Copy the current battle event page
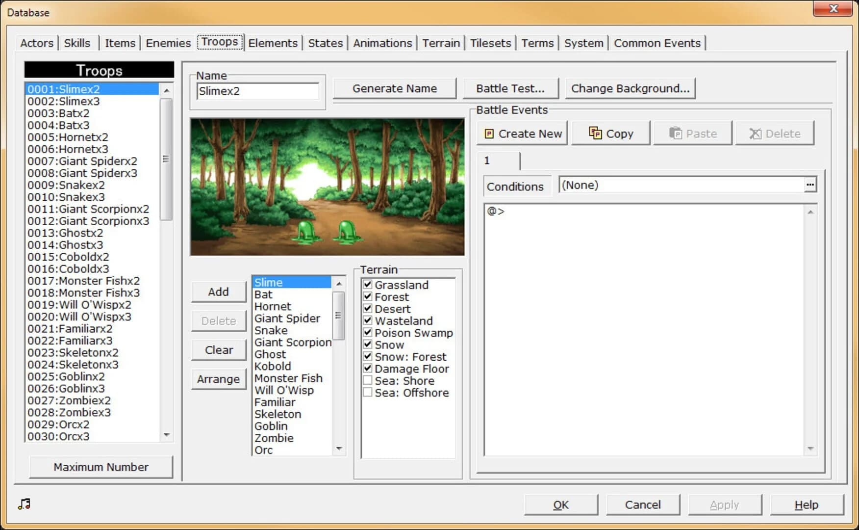The image size is (859, 530). click(610, 133)
